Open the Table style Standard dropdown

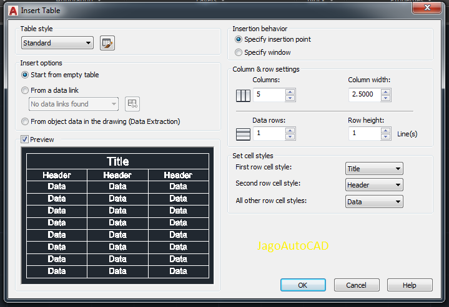(x=57, y=43)
